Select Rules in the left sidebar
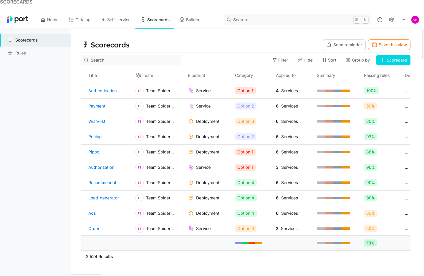Screen dimensions: 424x276 point(21,53)
